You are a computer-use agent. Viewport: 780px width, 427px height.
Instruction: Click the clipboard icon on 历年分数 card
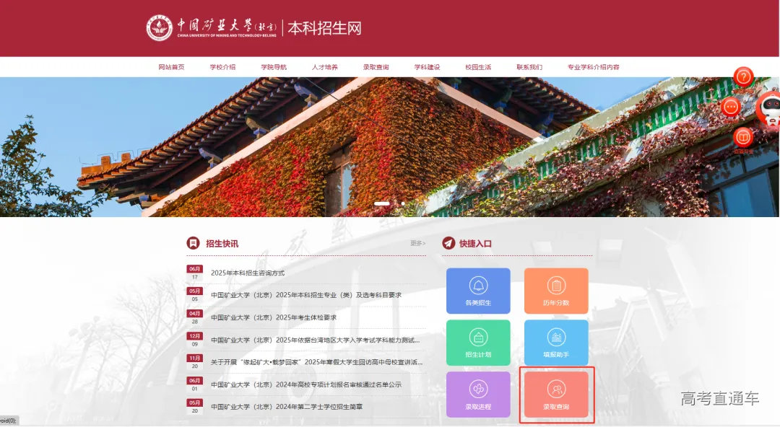(556, 284)
